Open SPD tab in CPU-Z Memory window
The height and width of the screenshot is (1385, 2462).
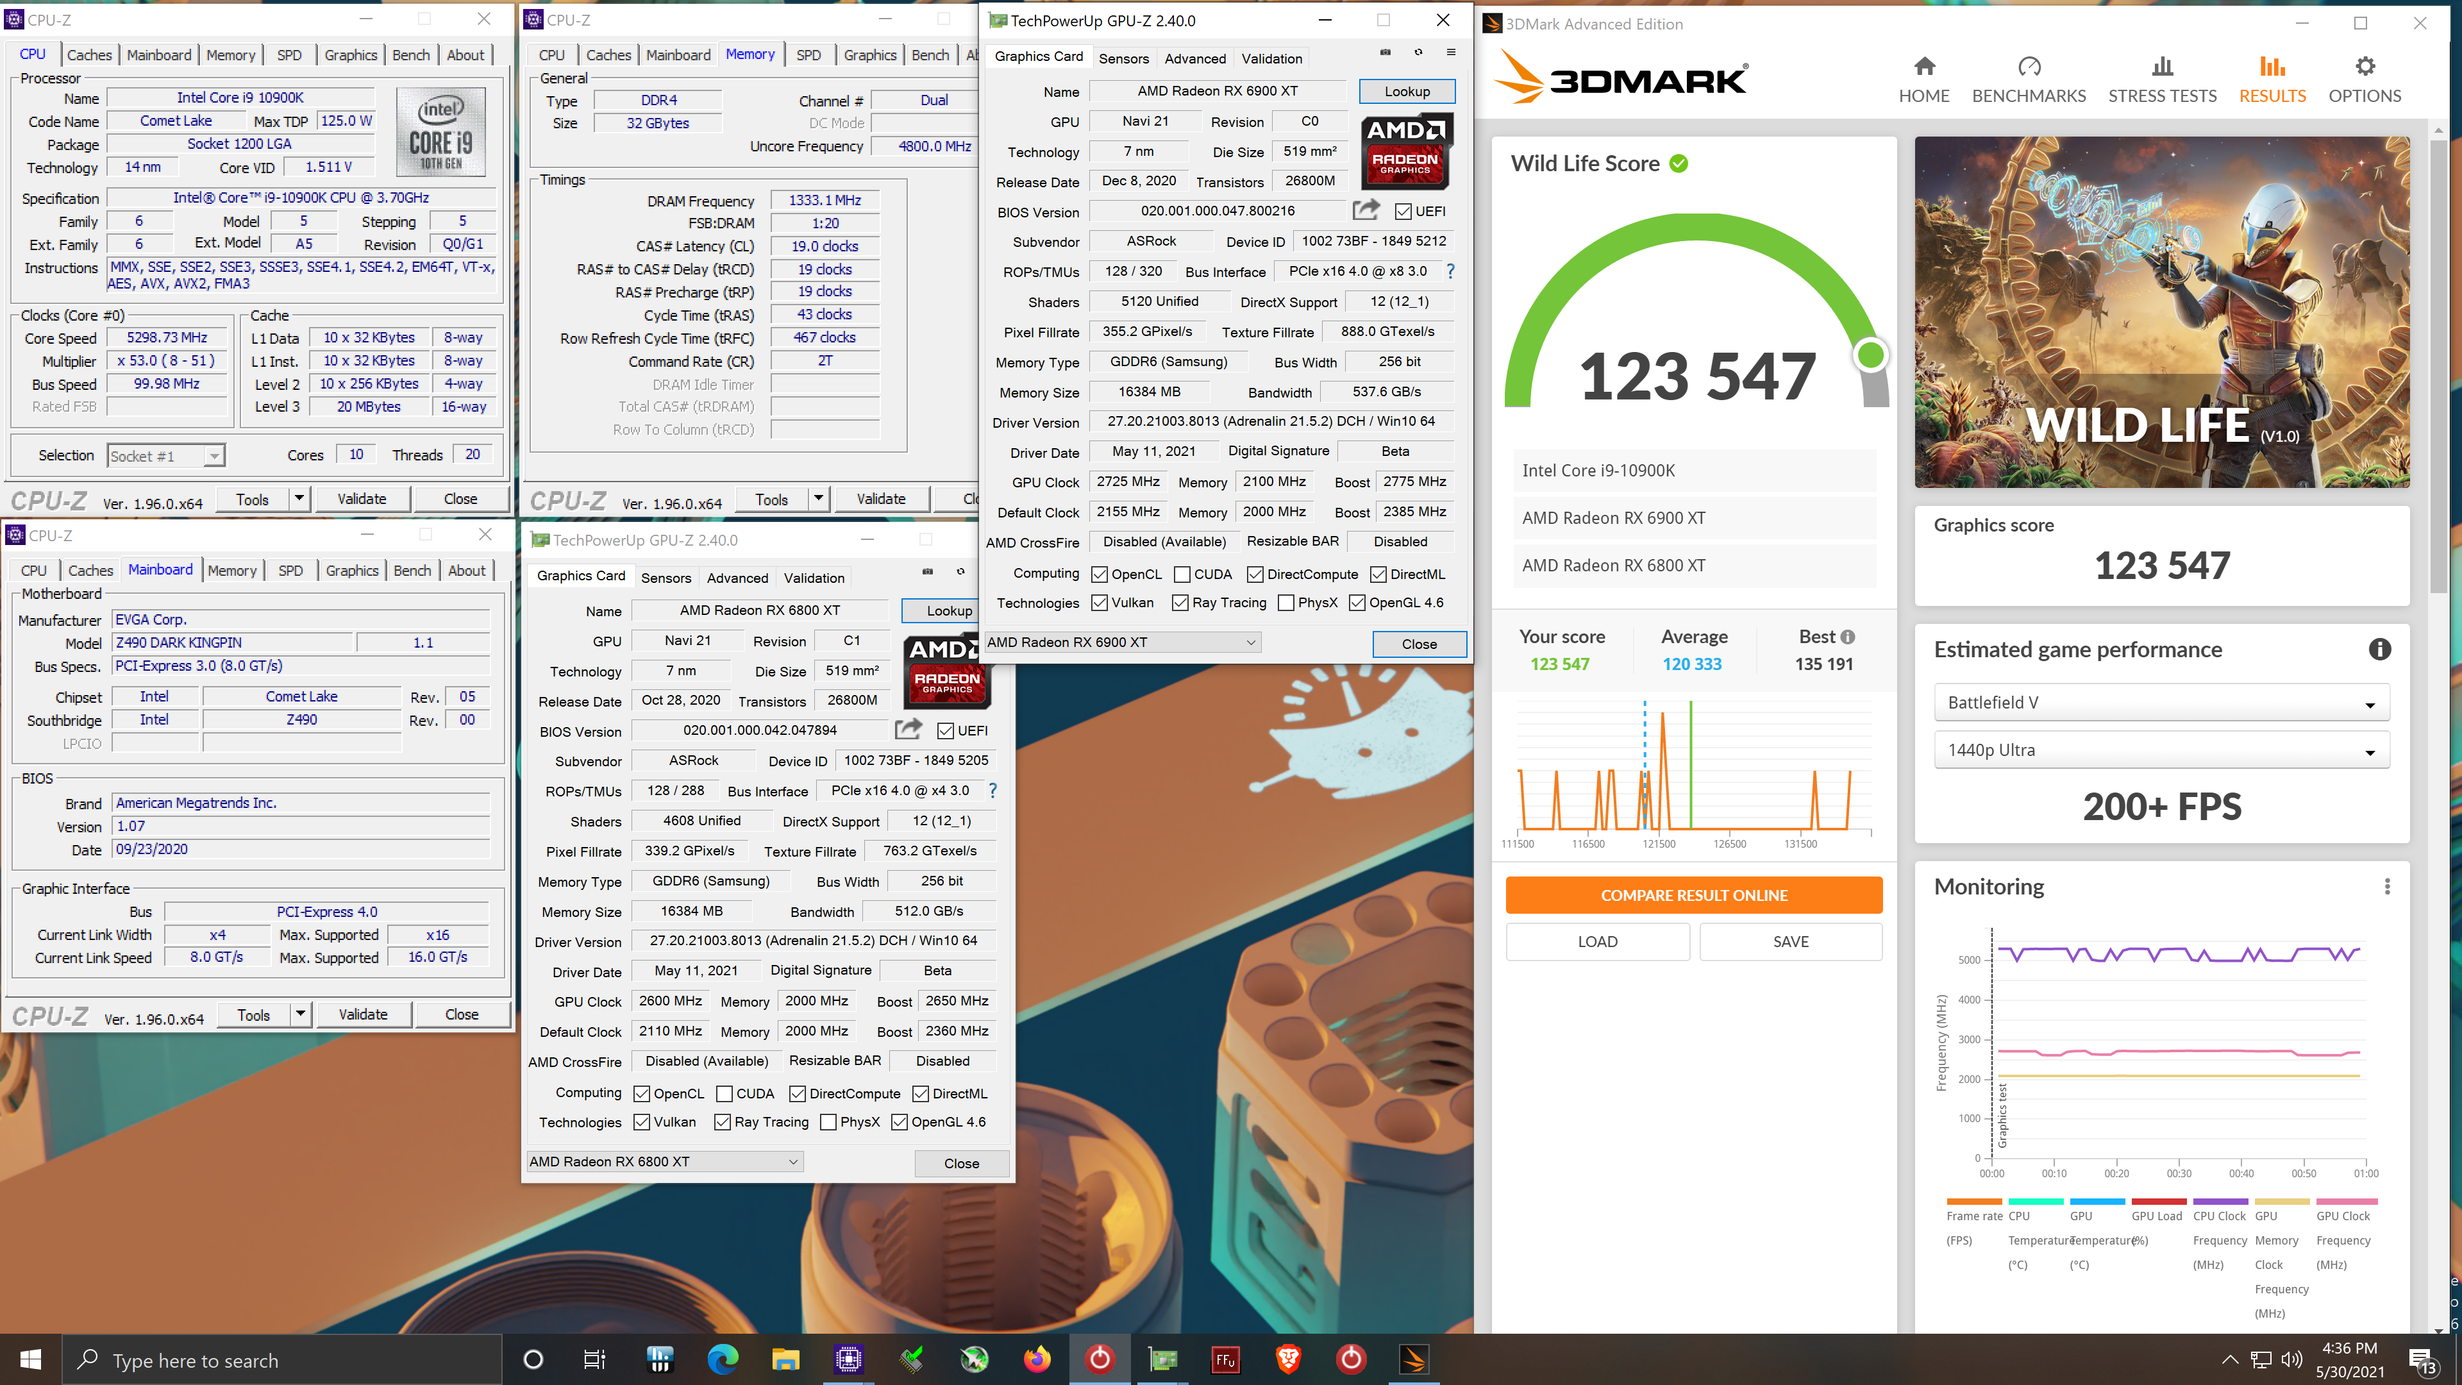point(808,55)
